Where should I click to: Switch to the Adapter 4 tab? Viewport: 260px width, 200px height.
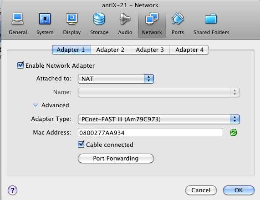pyautogui.click(x=189, y=50)
